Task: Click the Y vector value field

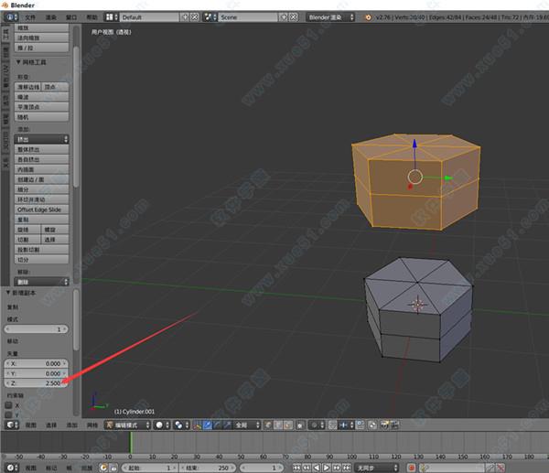Action: point(36,373)
